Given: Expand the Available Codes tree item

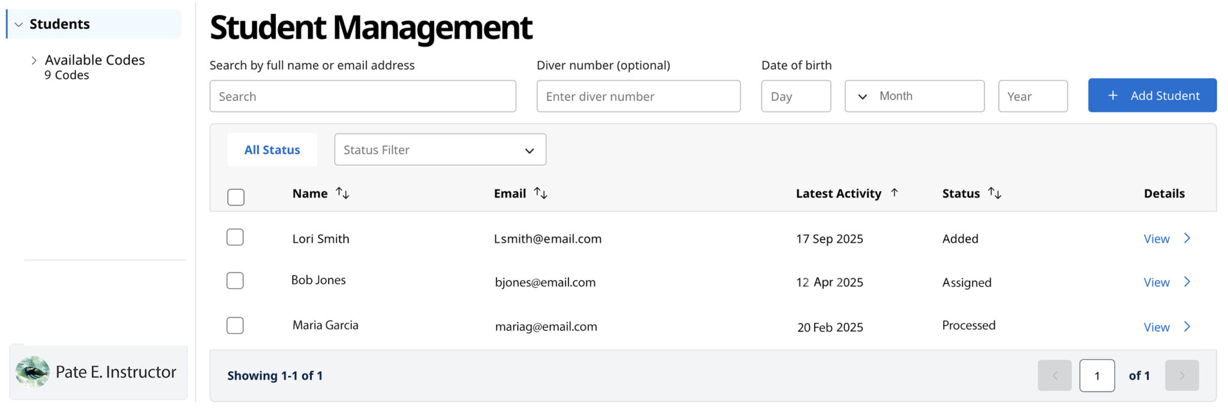Looking at the screenshot, I should (x=34, y=60).
